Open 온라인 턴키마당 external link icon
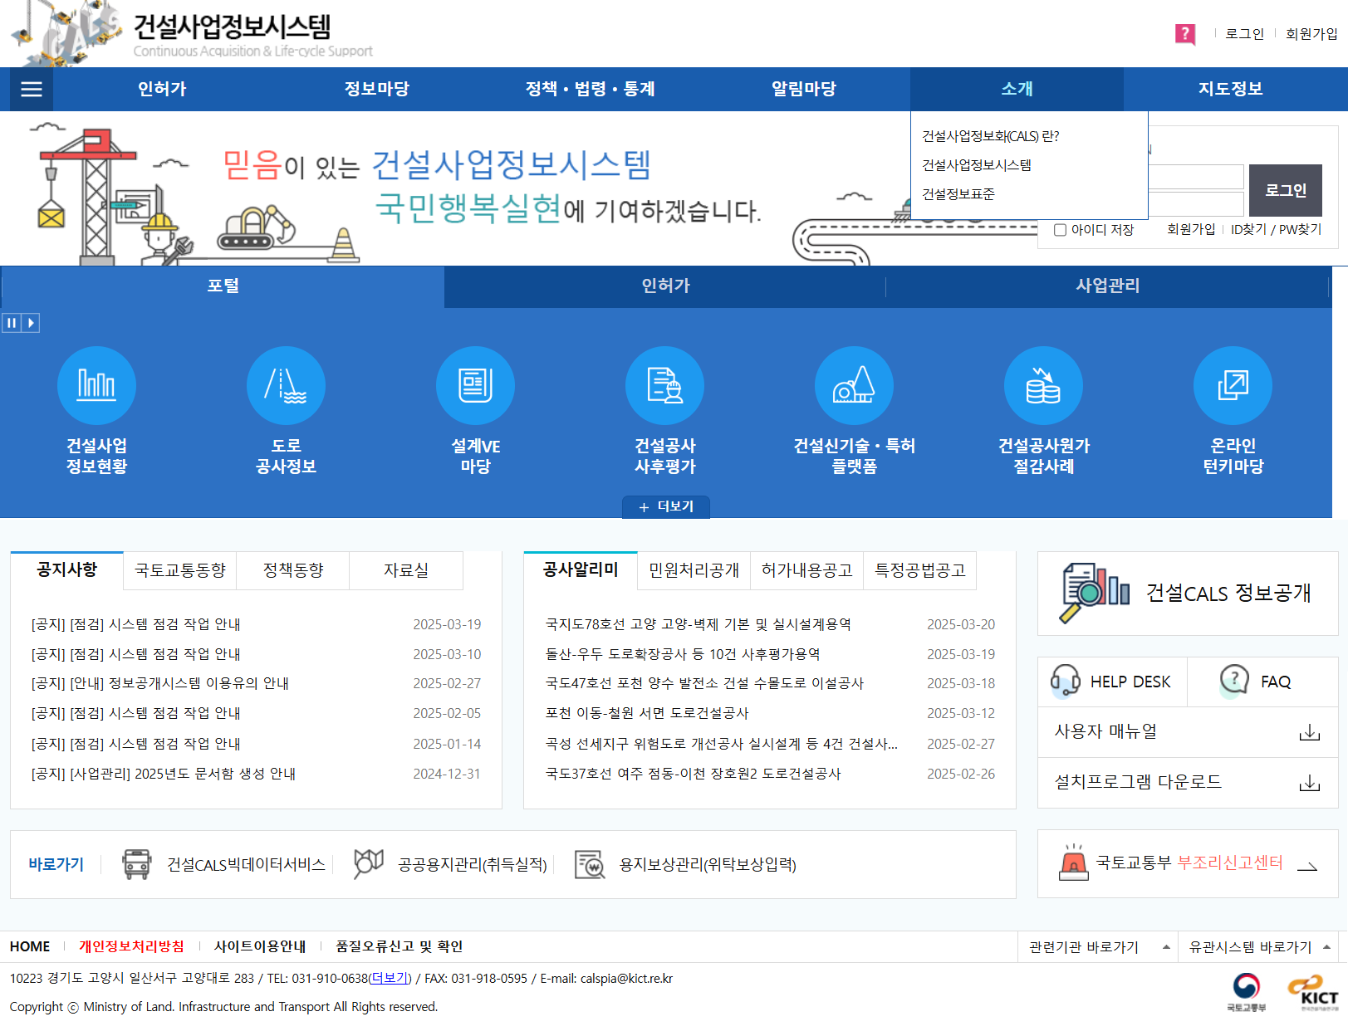 pos(1233,385)
